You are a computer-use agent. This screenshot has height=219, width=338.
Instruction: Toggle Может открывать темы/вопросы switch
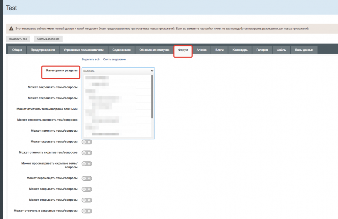tap(87, 200)
